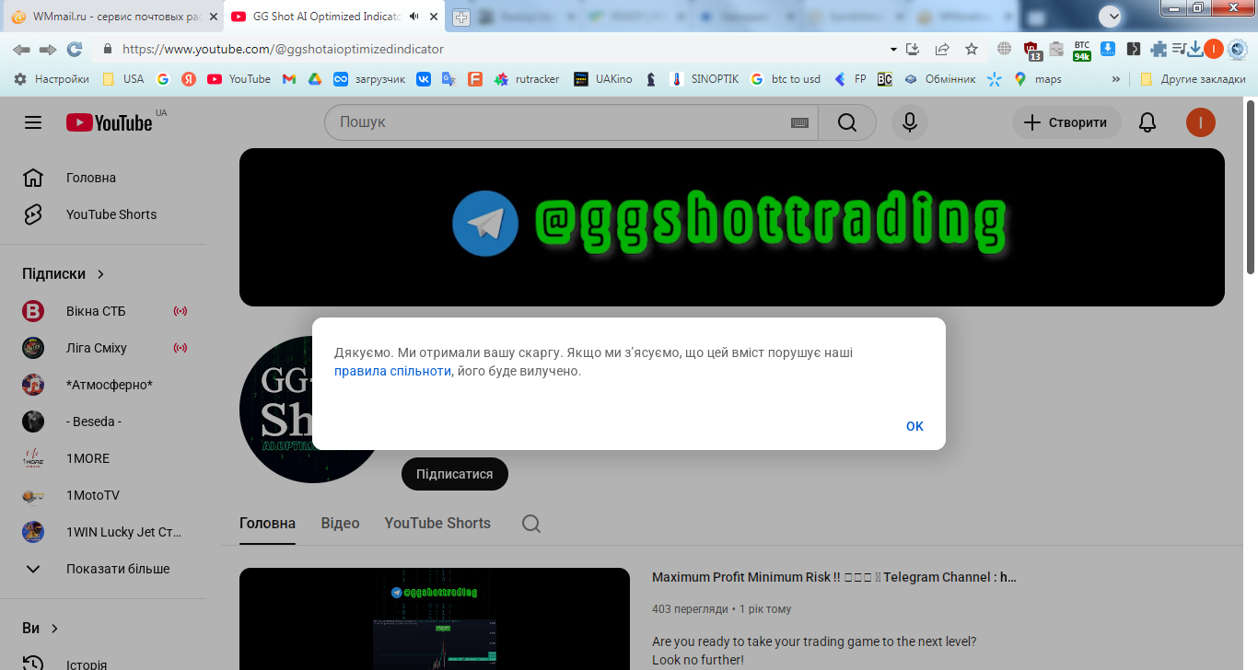Click the channel search magnifier icon
Image resolution: width=1258 pixels, height=670 pixels.
pos(531,524)
